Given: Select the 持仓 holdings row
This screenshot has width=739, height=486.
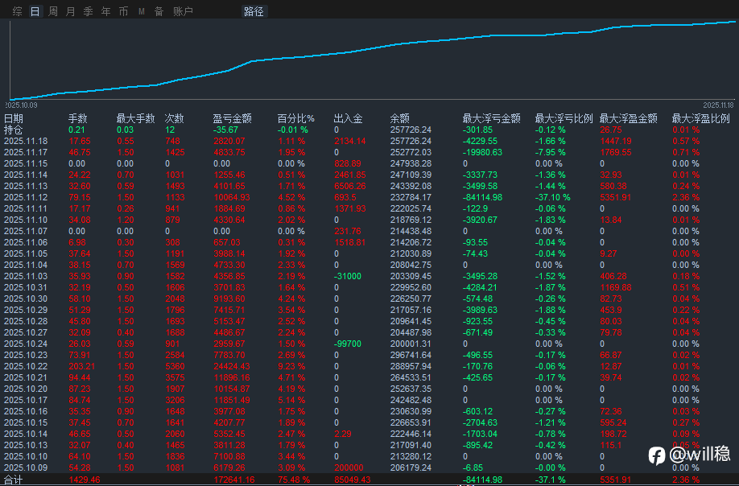Looking at the screenshot, I should [x=369, y=130].
